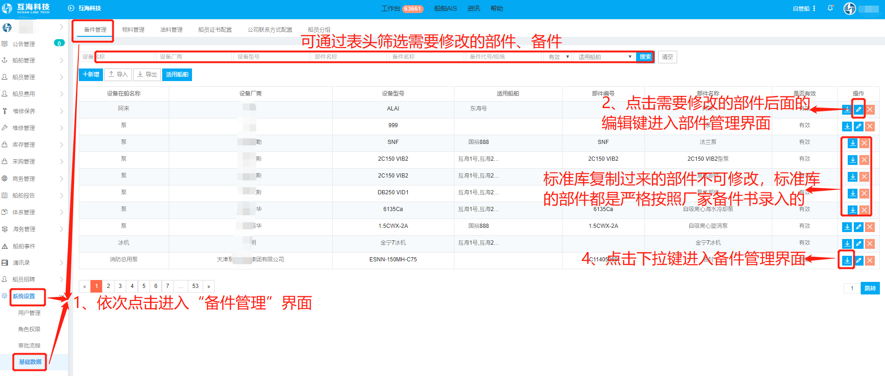Open the user avatar in the top bar

(850, 8)
